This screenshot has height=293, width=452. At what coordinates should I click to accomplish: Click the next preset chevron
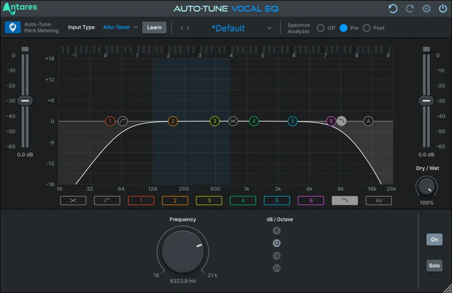pyautogui.click(x=187, y=27)
